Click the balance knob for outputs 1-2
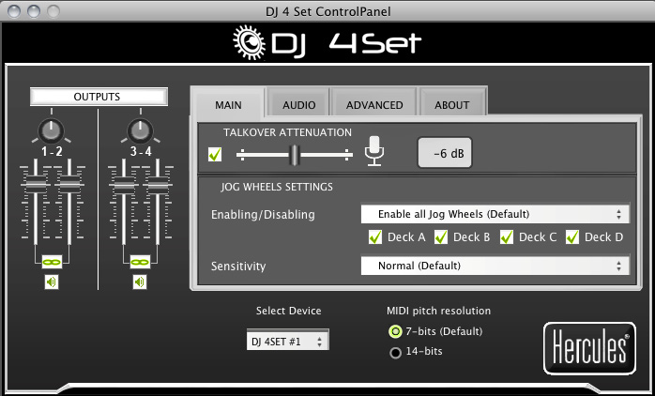The width and height of the screenshot is (655, 396). pos(52,130)
